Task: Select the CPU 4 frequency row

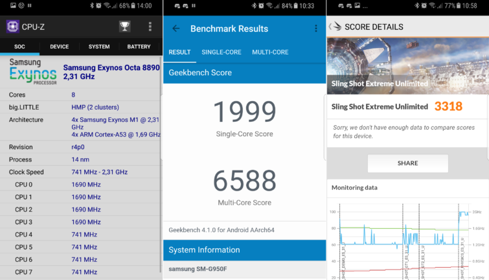Action: pyautogui.click(x=80, y=235)
